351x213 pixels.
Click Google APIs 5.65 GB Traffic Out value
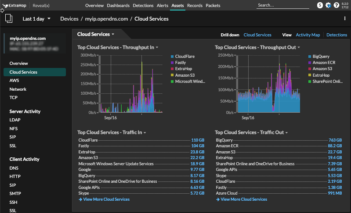coord(335,170)
